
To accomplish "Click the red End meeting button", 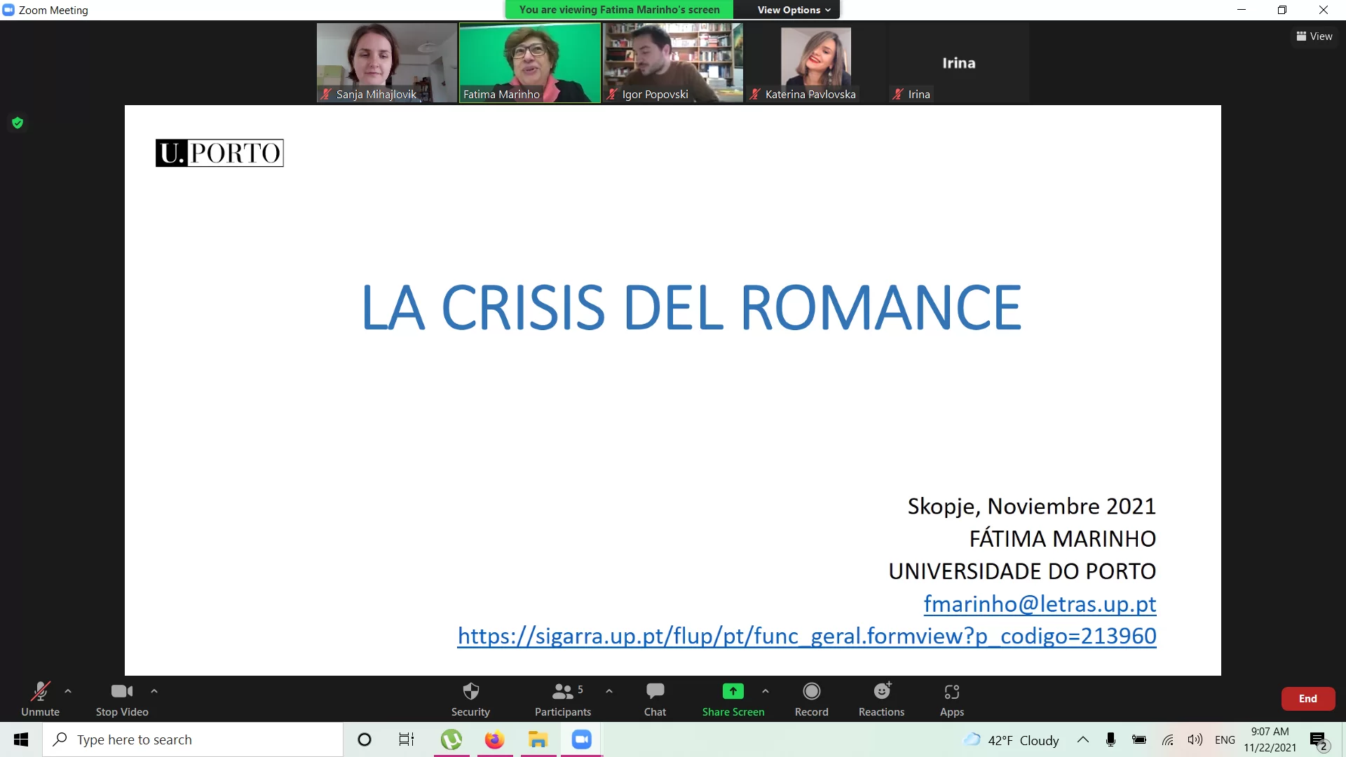I will pyautogui.click(x=1307, y=699).
